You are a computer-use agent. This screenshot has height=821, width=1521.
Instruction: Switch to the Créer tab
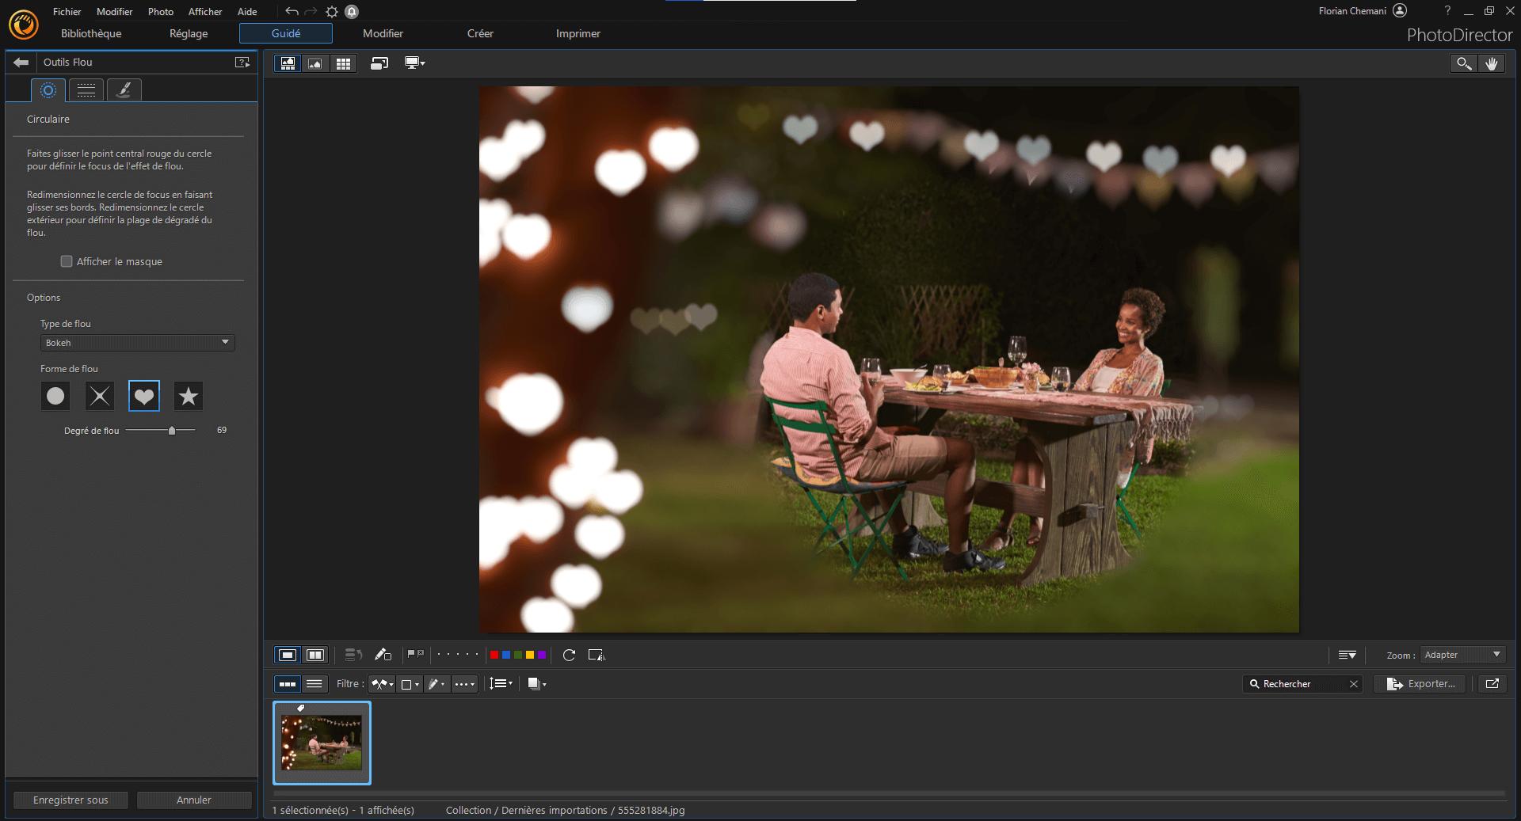click(x=480, y=33)
